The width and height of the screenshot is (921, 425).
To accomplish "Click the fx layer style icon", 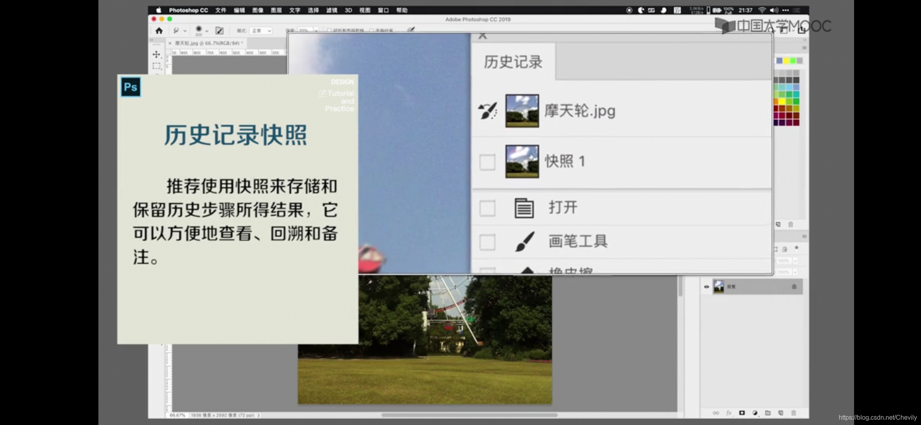I will (729, 413).
